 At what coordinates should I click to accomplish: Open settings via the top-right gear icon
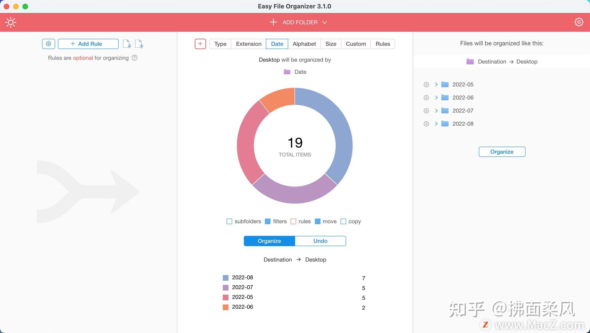tap(579, 22)
